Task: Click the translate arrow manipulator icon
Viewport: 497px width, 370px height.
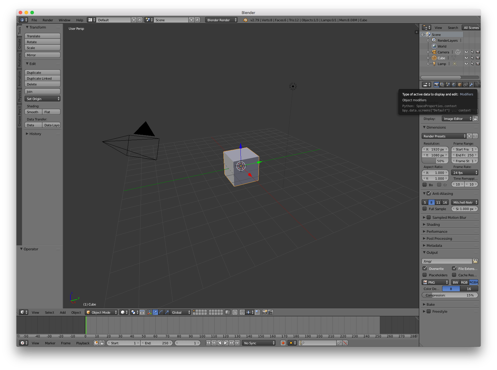Action: [x=155, y=312]
